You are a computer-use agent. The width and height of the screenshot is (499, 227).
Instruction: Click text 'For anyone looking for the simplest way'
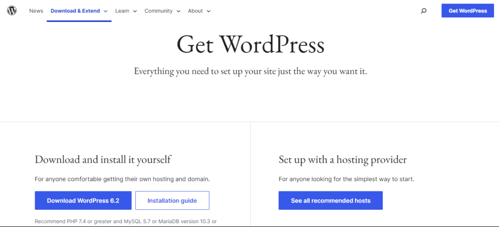347,179
